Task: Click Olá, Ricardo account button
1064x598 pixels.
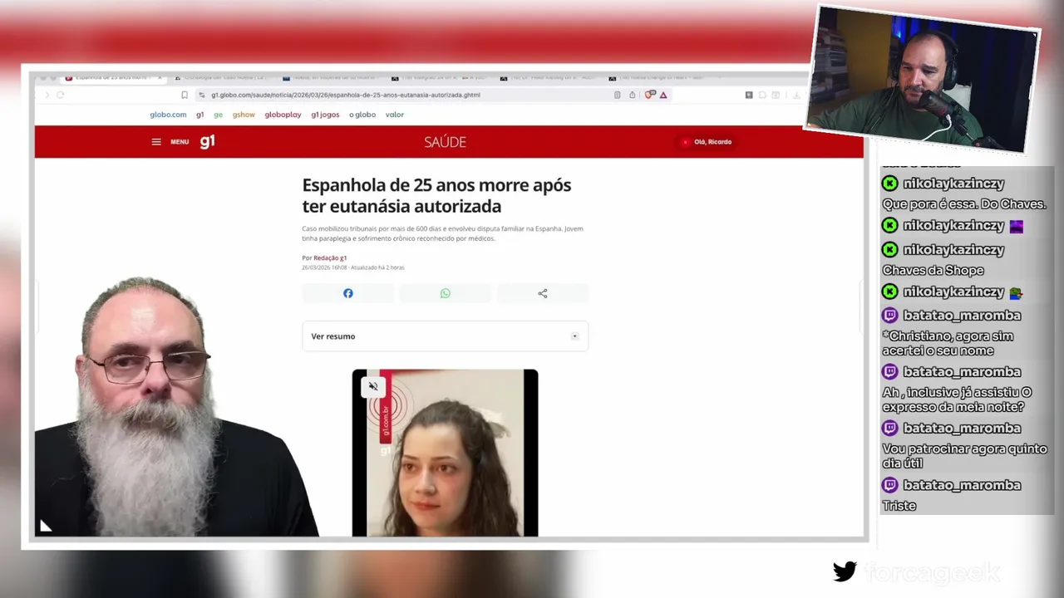Action: tap(707, 142)
